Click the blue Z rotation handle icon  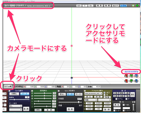point(136,76)
